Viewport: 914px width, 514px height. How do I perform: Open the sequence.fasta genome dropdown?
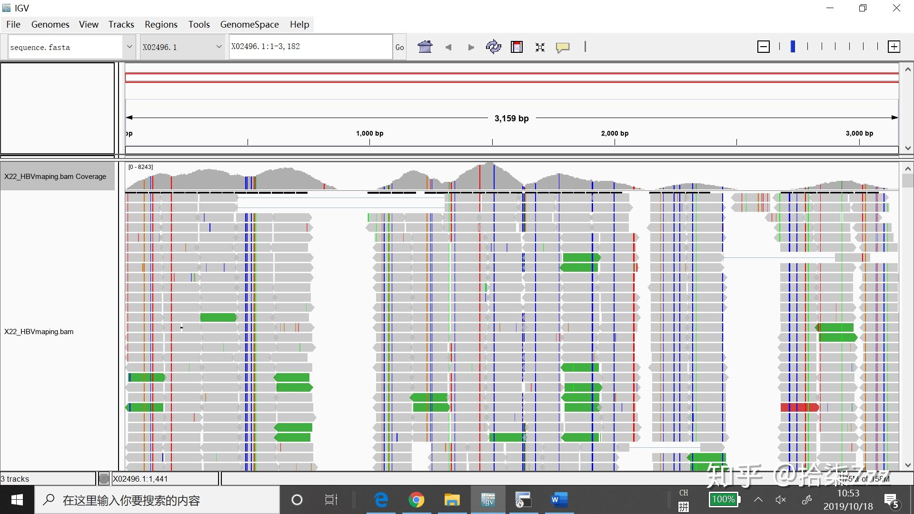[x=129, y=47]
